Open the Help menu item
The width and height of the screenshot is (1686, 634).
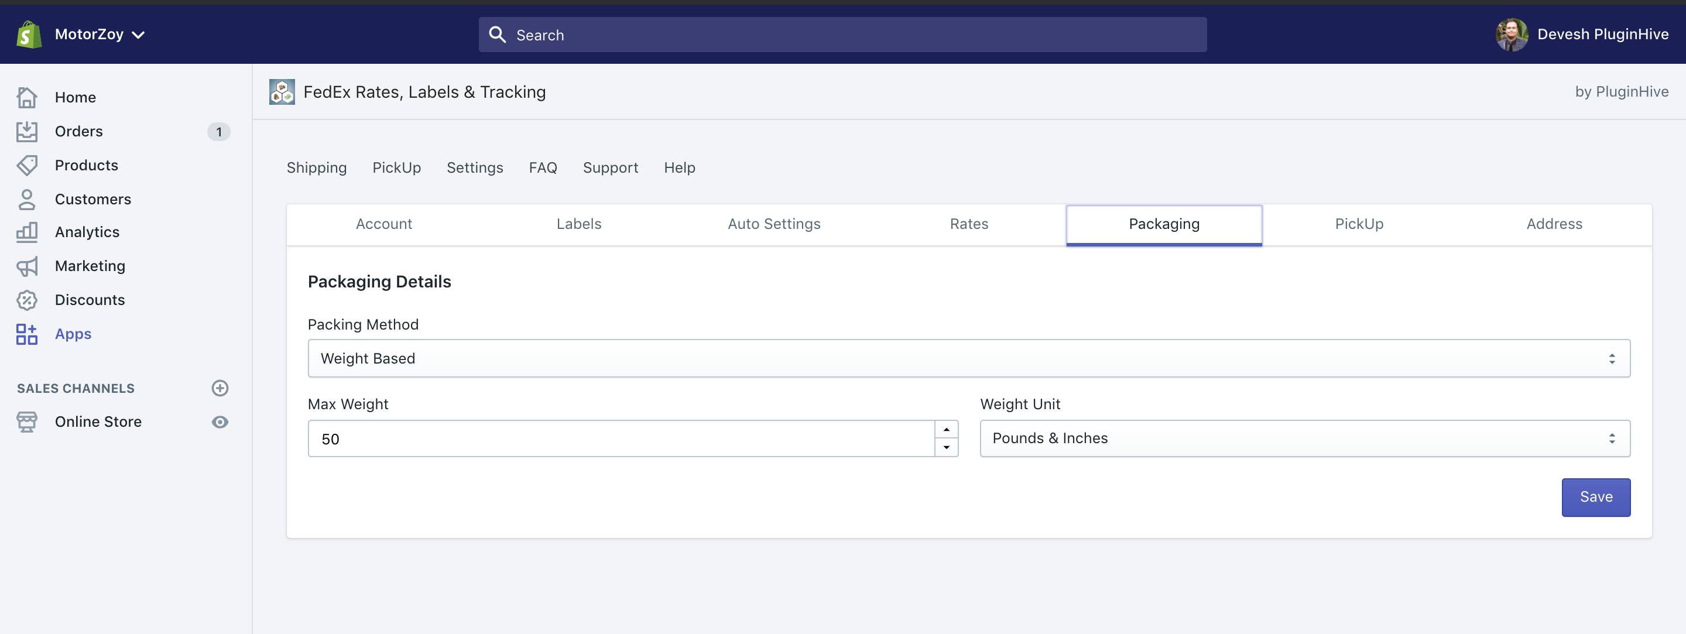[x=679, y=168]
